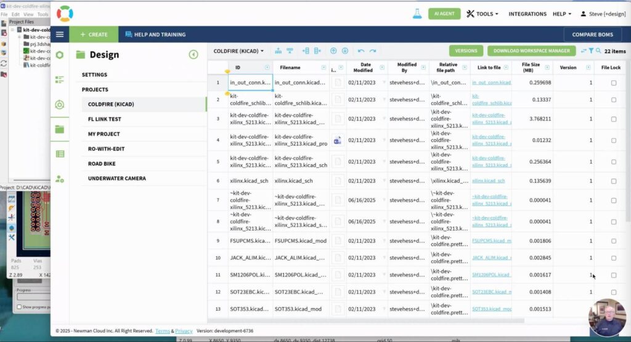Open hexagon dashboard icon in sidebar
Screen dimensions: 631x342
coord(60,55)
